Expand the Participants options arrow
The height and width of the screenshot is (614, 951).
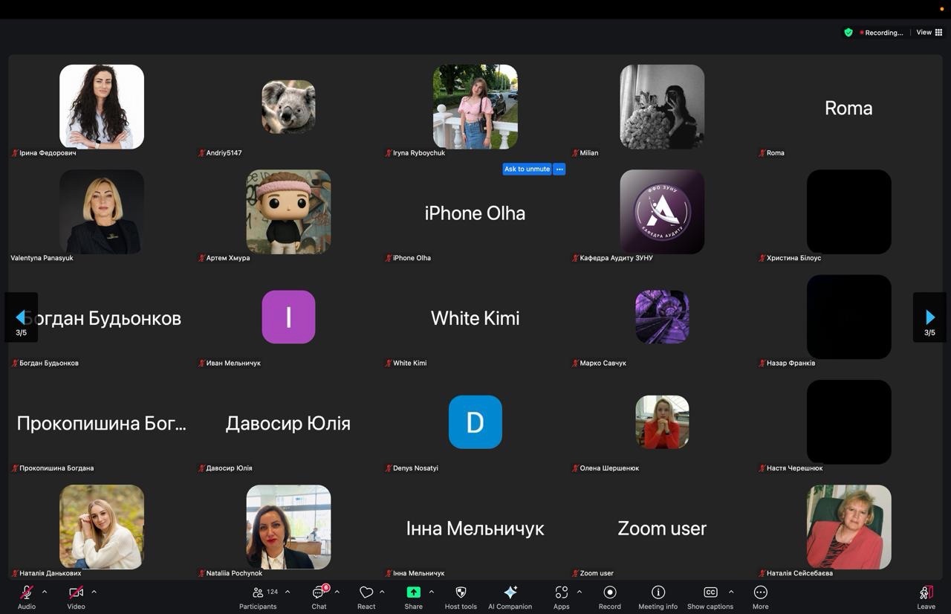point(288,592)
